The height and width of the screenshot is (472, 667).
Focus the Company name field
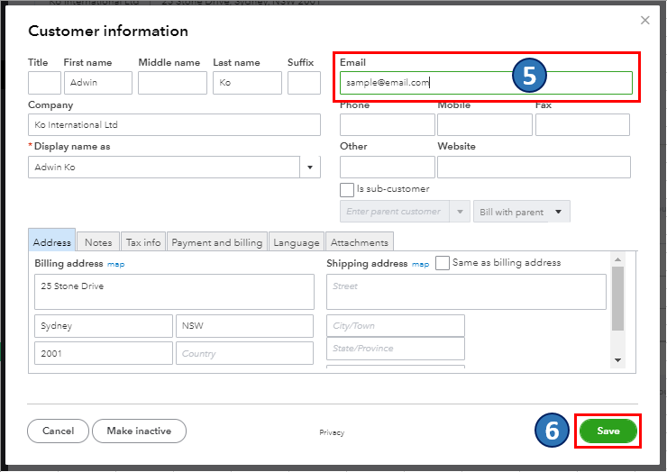[174, 125]
